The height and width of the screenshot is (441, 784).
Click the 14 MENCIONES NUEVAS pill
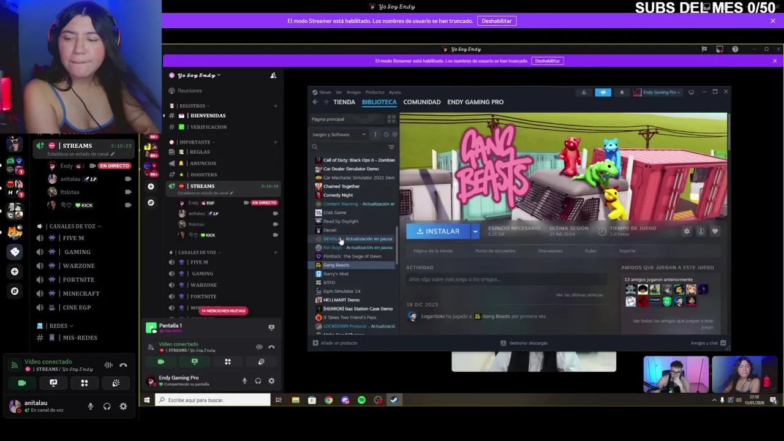[224, 311]
